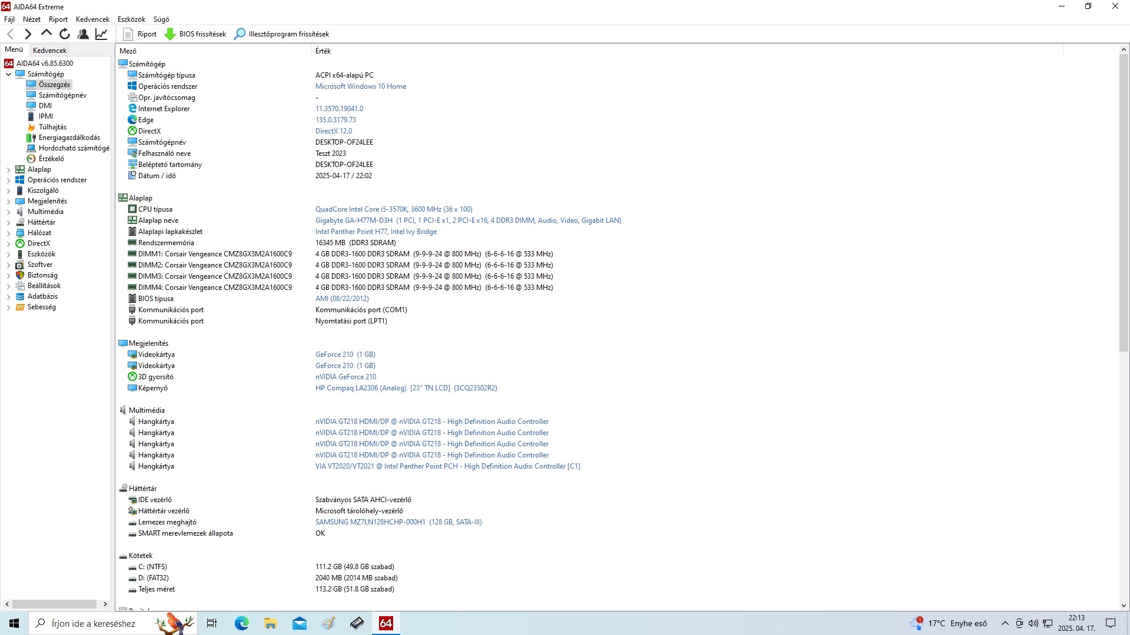Screen dimensions: 1130x635
Task: Expand the Sebesség tree node
Action: tap(8, 307)
